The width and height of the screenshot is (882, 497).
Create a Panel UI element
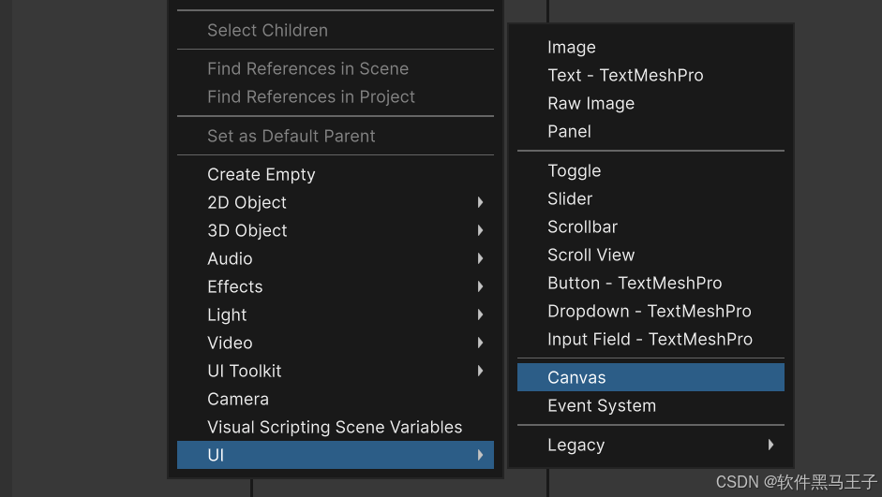click(569, 131)
